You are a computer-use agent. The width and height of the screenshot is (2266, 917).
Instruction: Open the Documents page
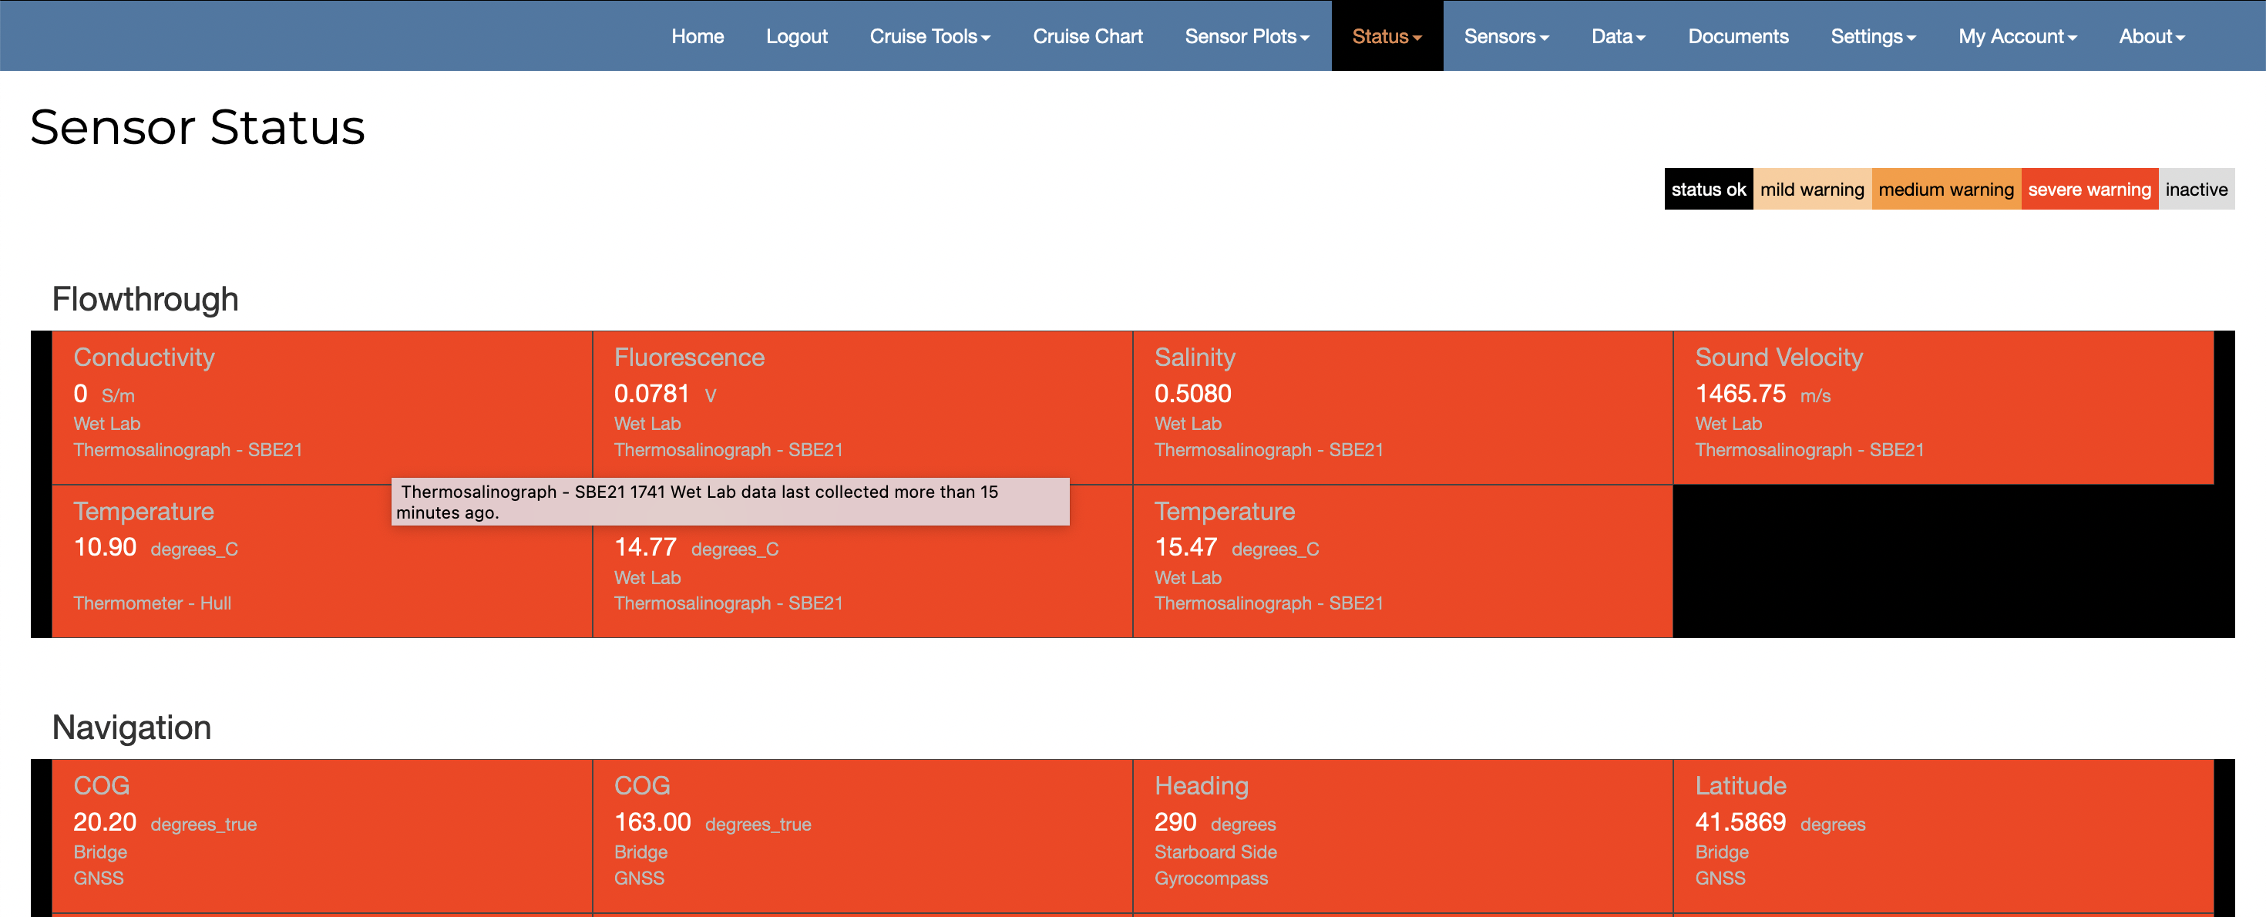click(x=1737, y=36)
